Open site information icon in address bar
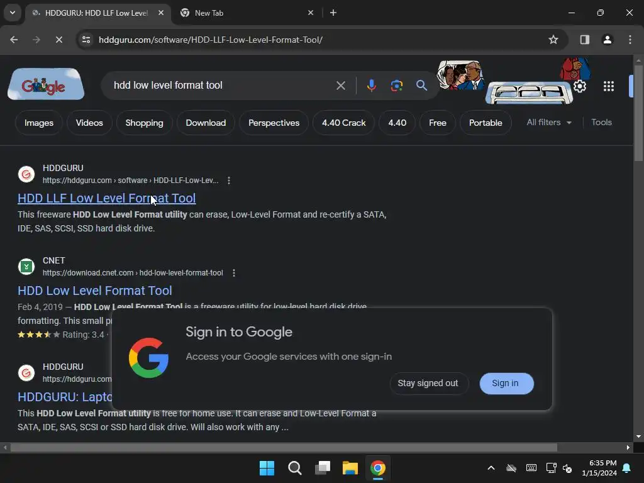 pos(86,40)
